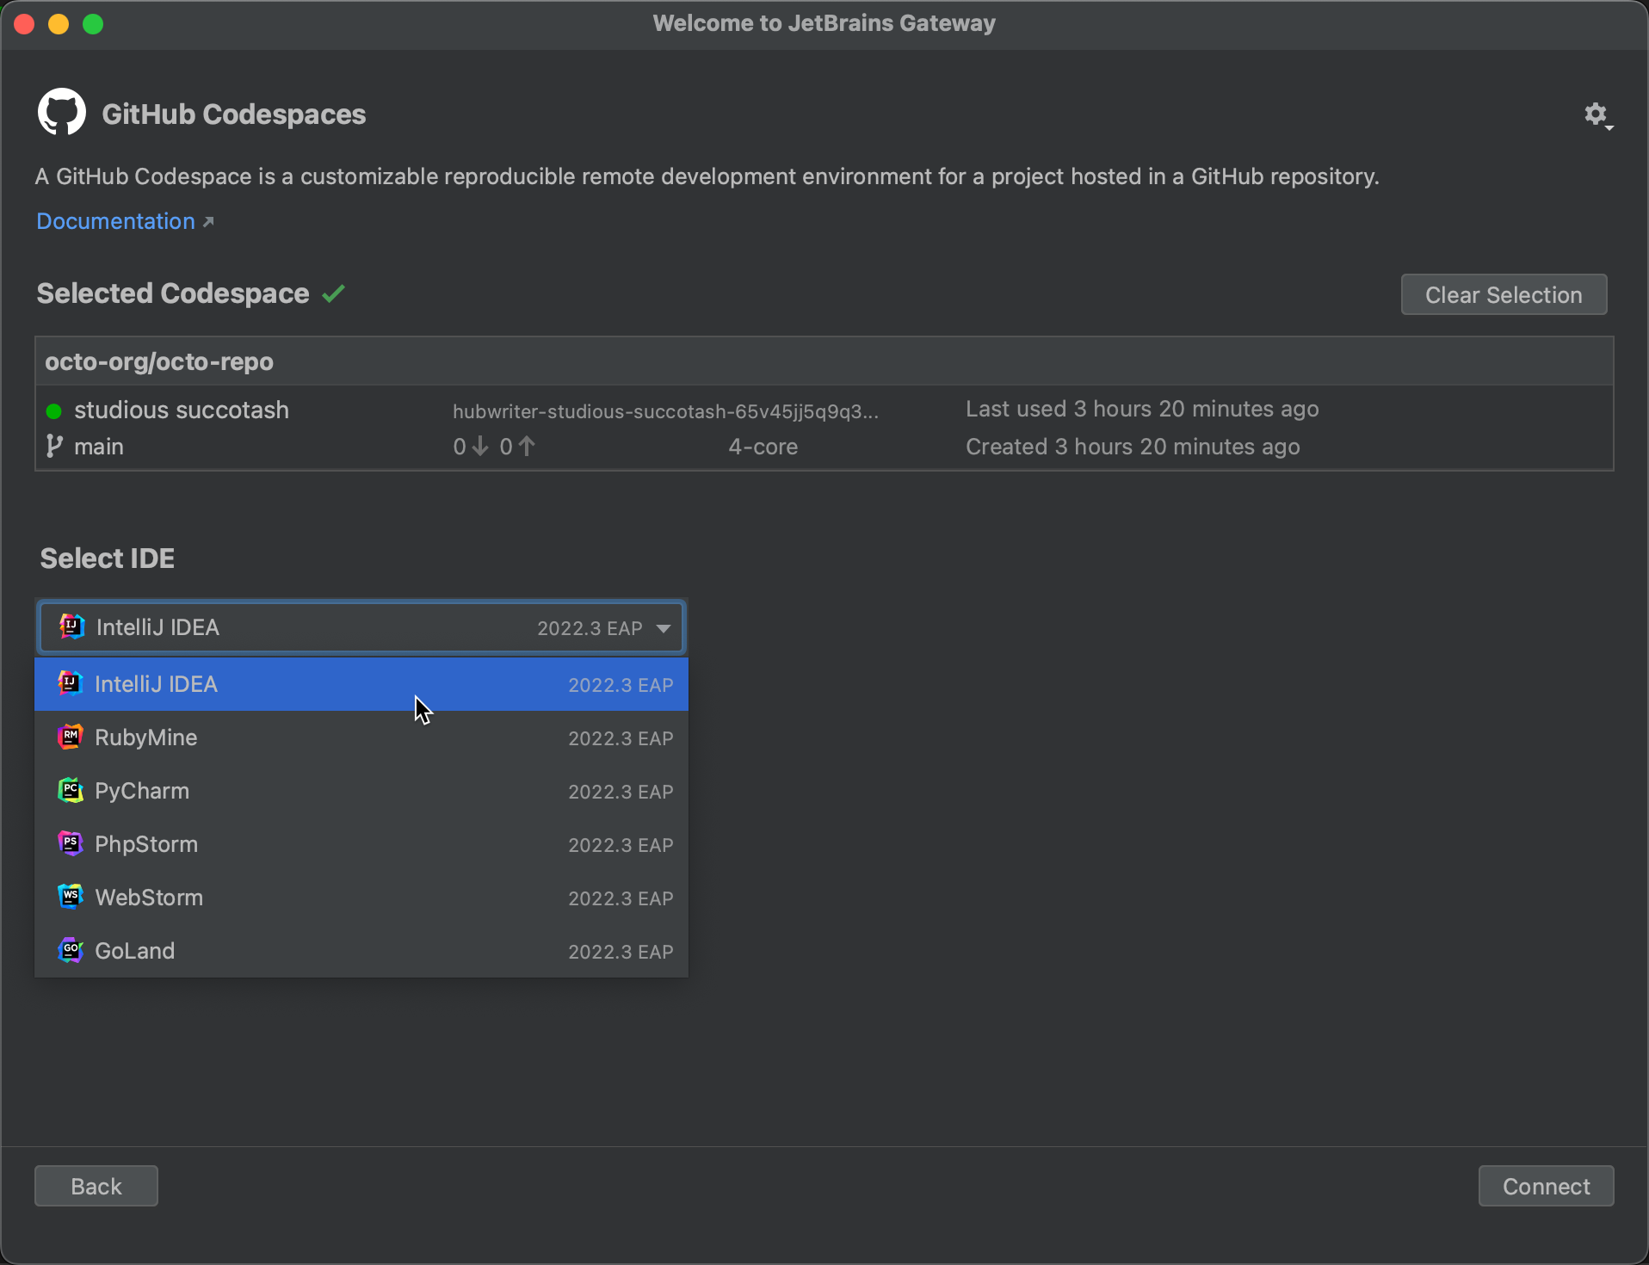Viewport: 1649px width, 1265px height.
Task: Click the studious succotash codespace name
Action: coord(182,410)
